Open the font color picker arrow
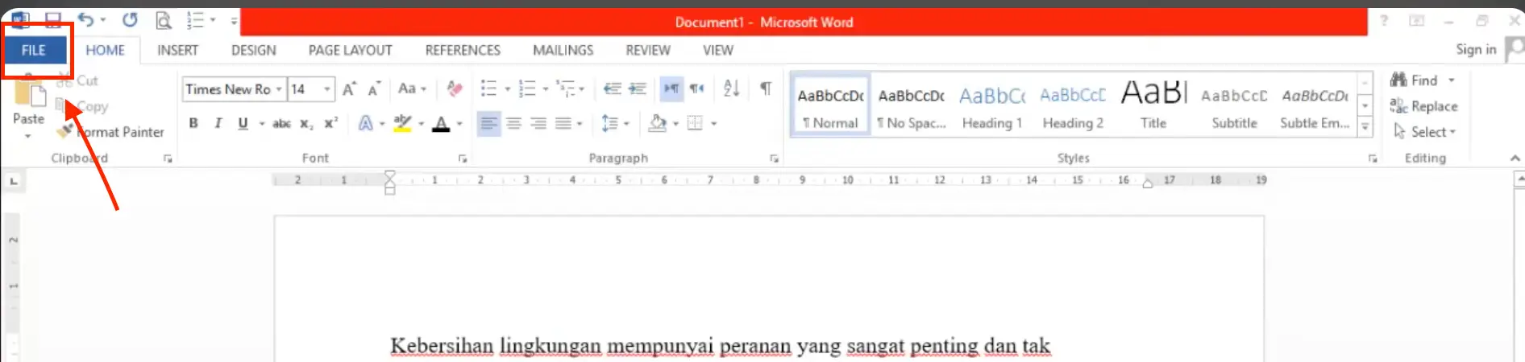 pos(459,124)
